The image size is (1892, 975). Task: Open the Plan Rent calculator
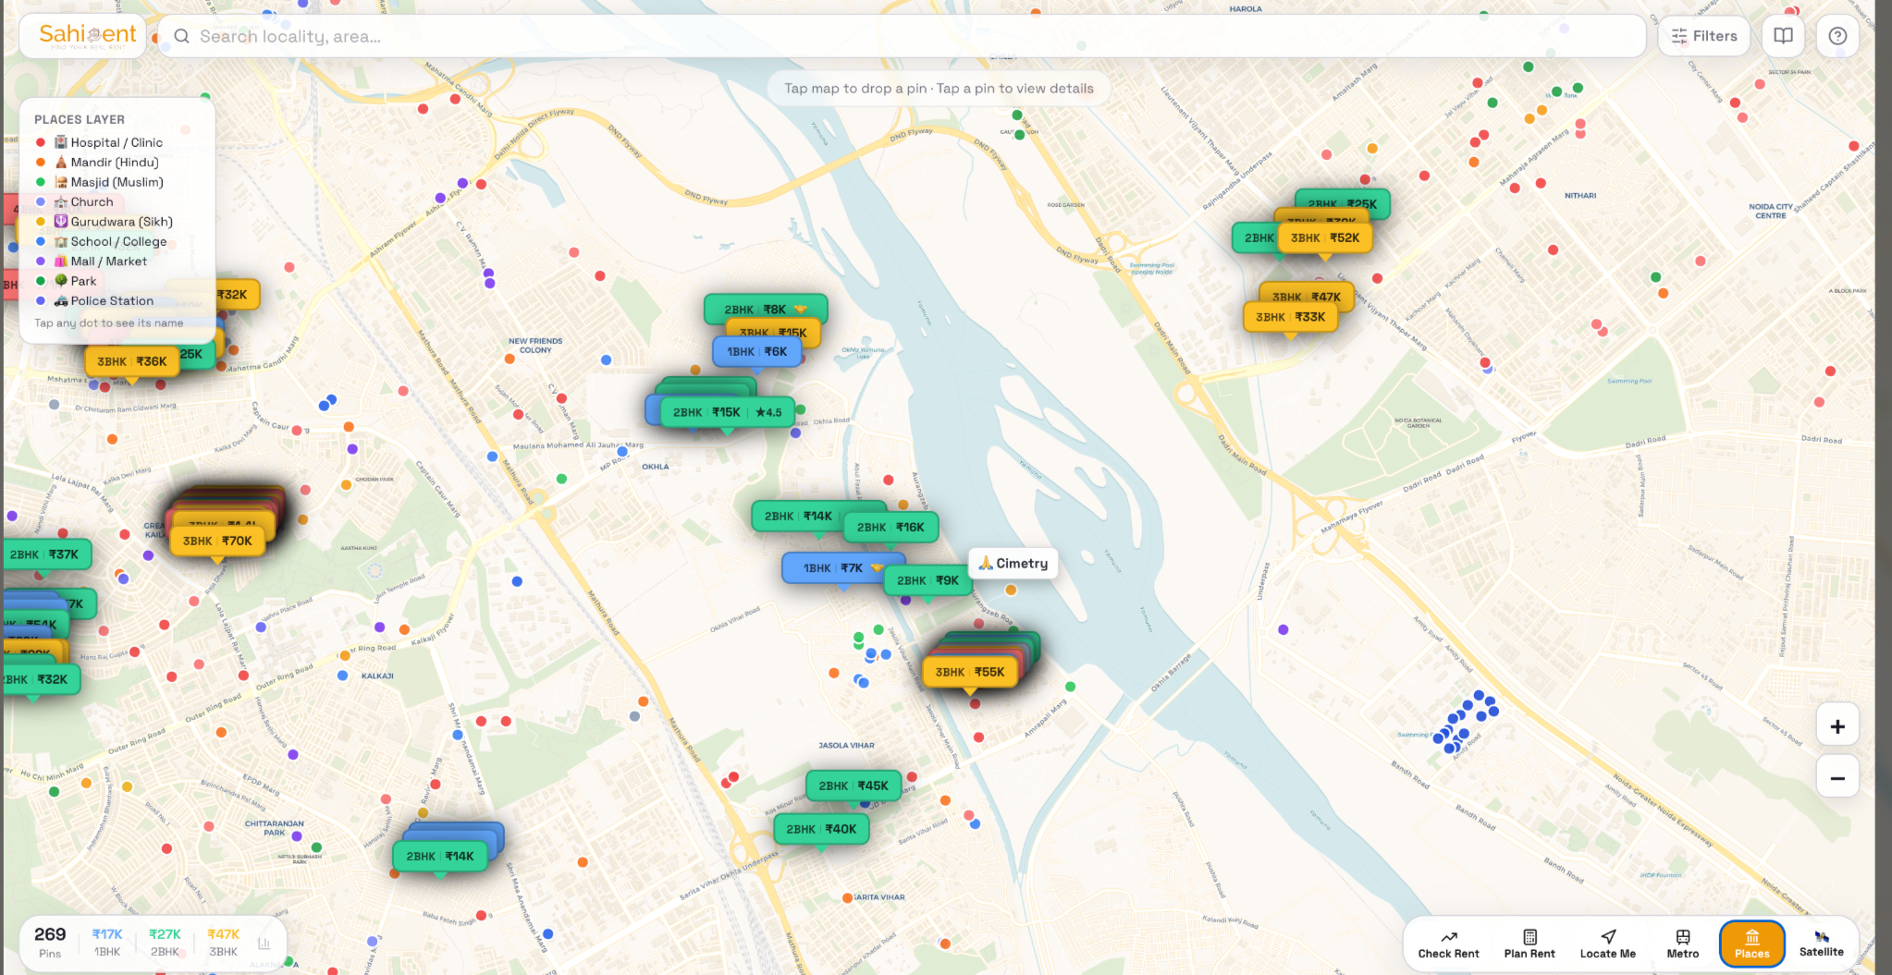coord(1529,944)
